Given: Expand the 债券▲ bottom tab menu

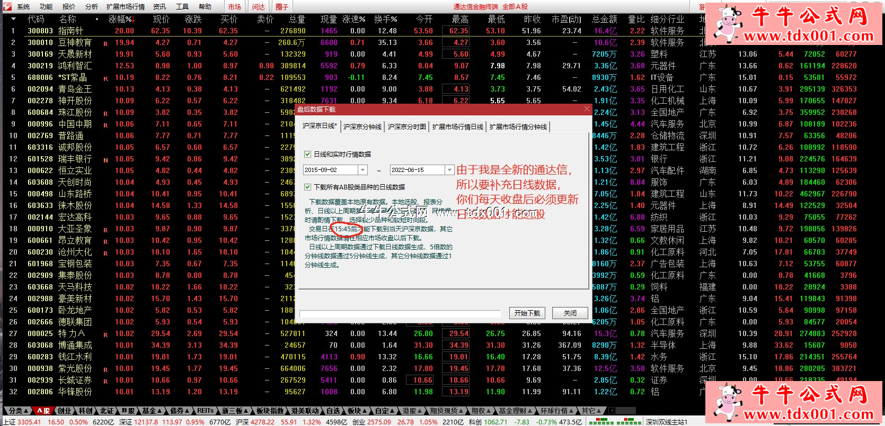Looking at the screenshot, I should [x=179, y=411].
